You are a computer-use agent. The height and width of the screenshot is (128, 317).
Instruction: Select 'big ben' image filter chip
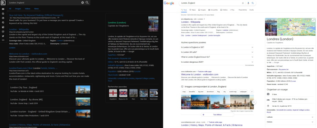point(201,92)
